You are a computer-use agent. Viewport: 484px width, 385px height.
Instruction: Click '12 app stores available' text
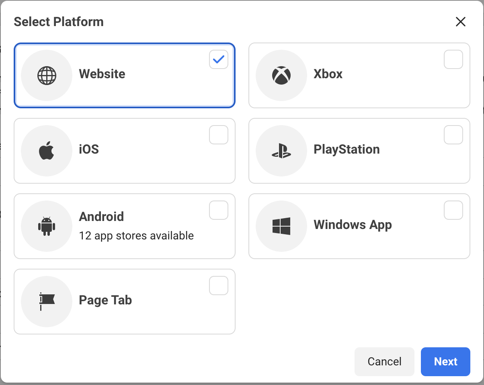click(x=136, y=236)
